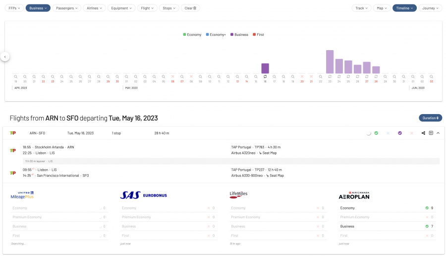This screenshot has height=256, width=446.
Task: Expand the Airlines filter dropdown
Action: 94,8
